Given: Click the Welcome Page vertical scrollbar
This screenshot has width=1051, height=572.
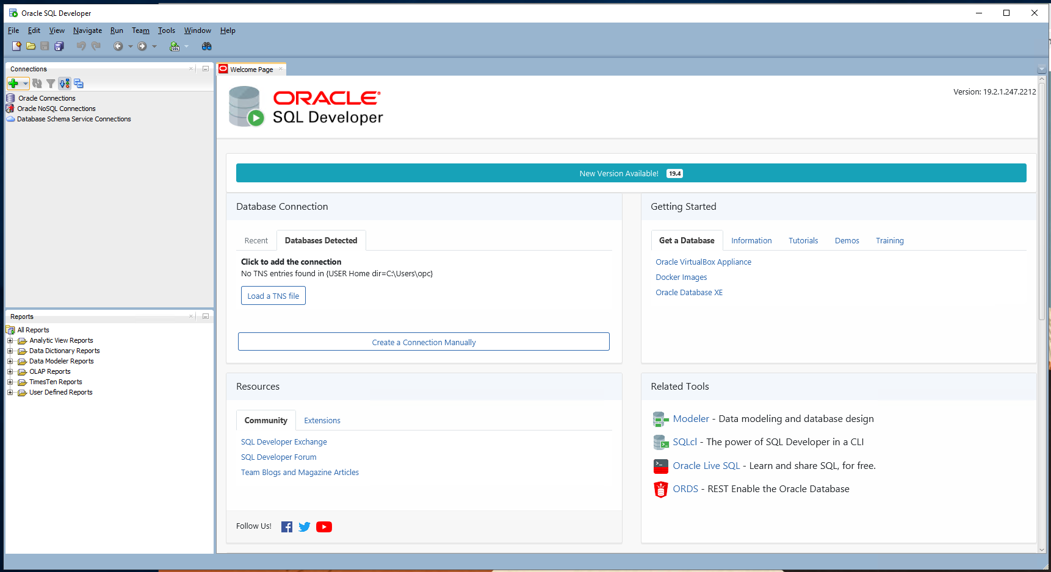Looking at the screenshot, I should (x=1042, y=201).
